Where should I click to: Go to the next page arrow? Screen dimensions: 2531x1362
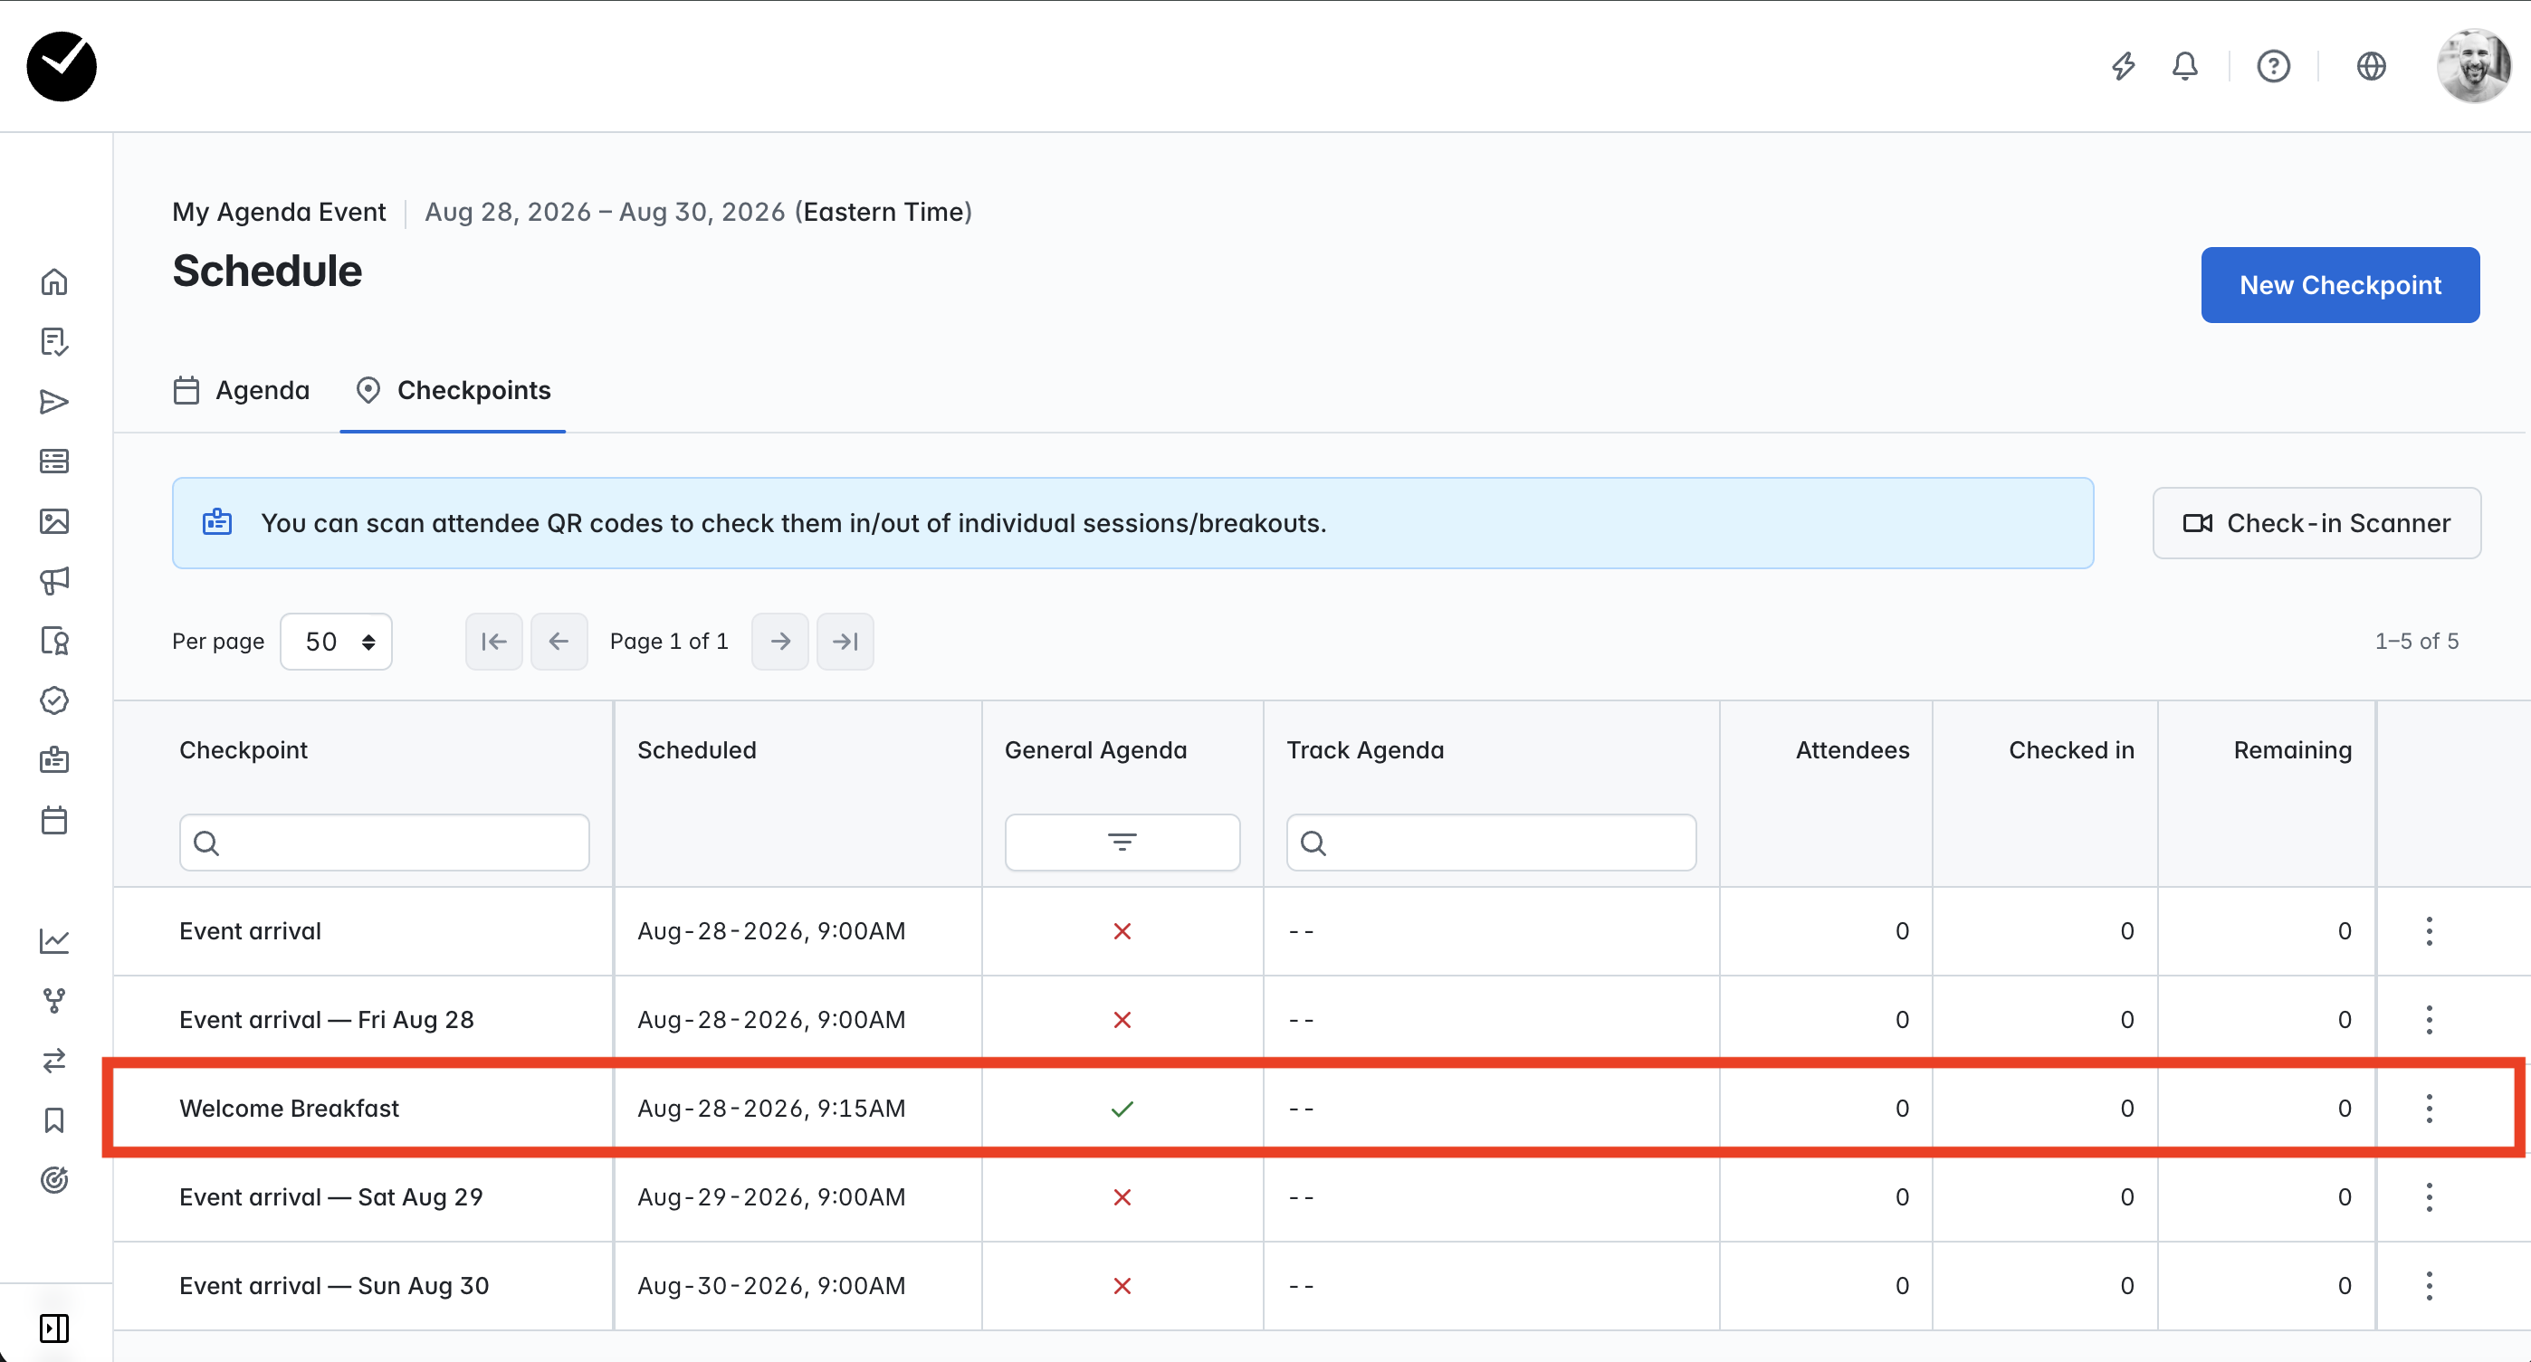(x=780, y=642)
